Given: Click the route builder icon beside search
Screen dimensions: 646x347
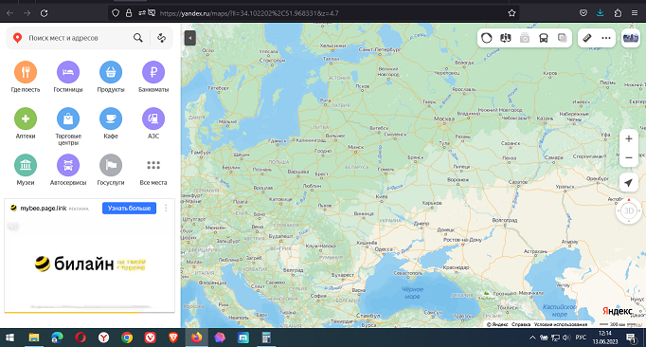Looking at the screenshot, I should click(161, 38).
